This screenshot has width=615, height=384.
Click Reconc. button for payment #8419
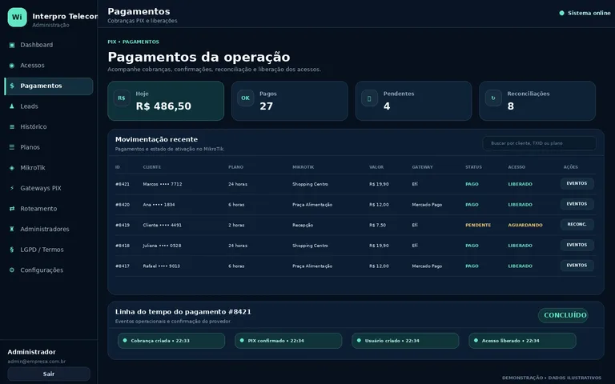[x=577, y=224]
